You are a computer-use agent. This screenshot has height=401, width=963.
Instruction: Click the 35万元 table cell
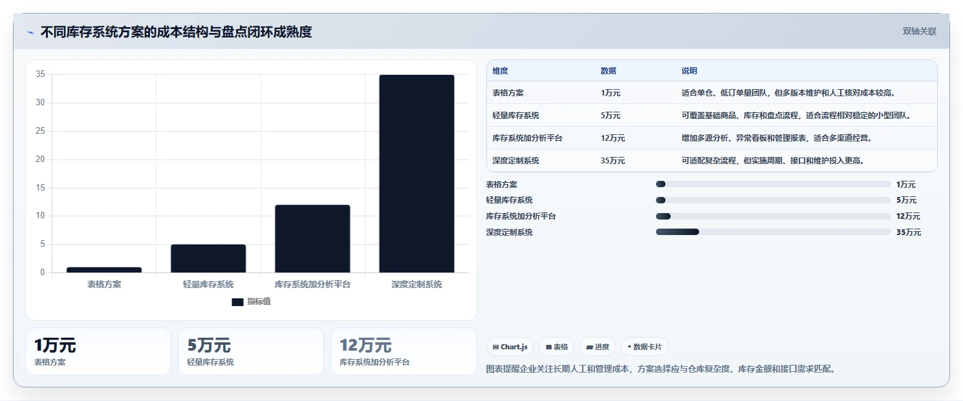click(x=612, y=161)
